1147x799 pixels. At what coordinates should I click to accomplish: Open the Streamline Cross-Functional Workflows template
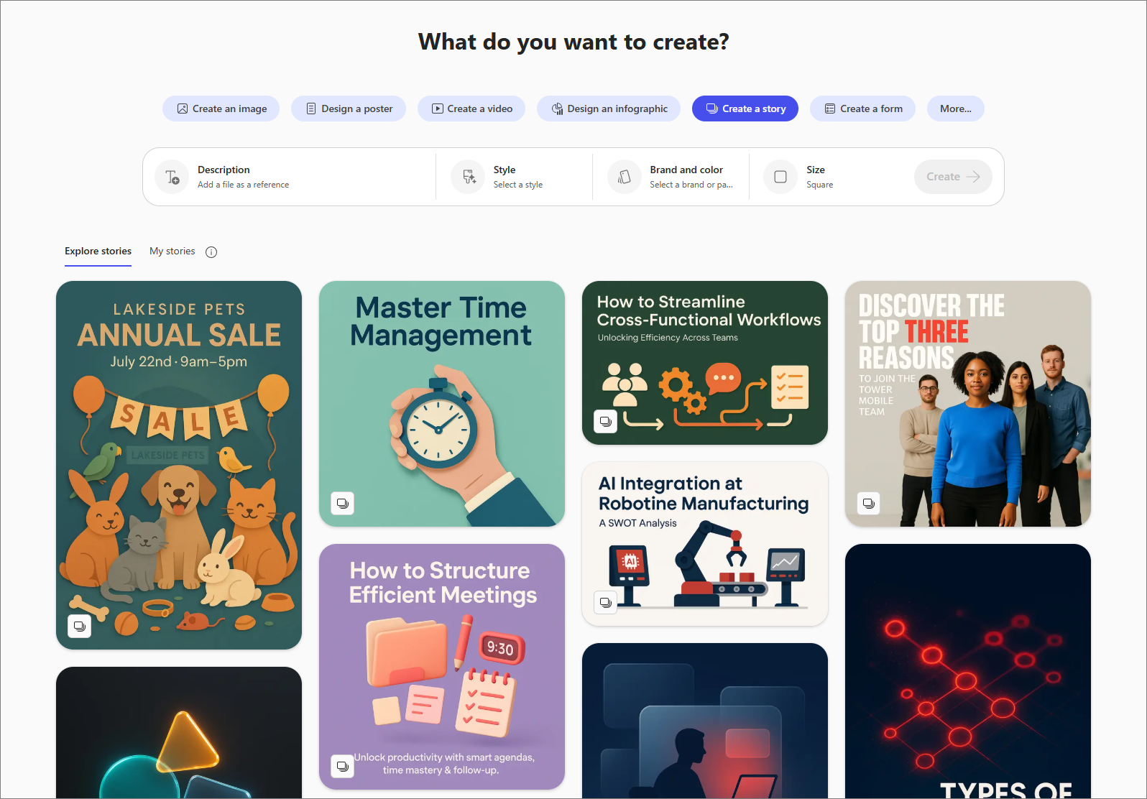pos(705,363)
